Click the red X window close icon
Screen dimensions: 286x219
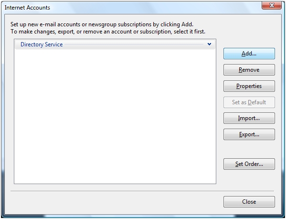click(272, 5)
